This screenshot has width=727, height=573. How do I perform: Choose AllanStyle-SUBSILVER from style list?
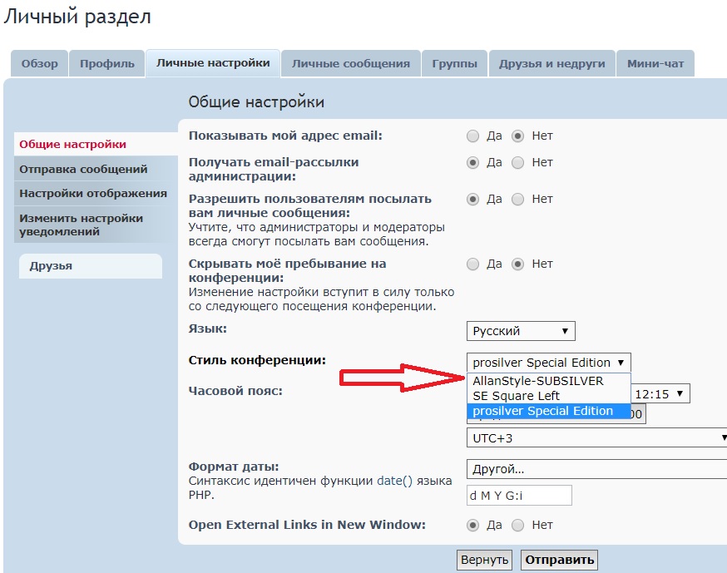click(537, 381)
